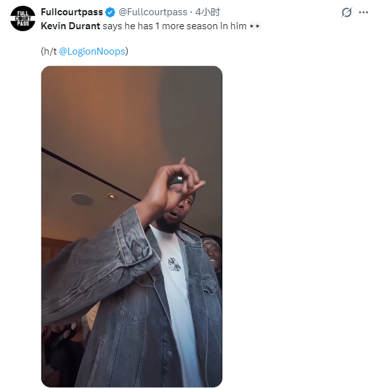This screenshot has height=388, width=376.
Task: Click the Grok explain-post icon
Action: [x=347, y=12]
